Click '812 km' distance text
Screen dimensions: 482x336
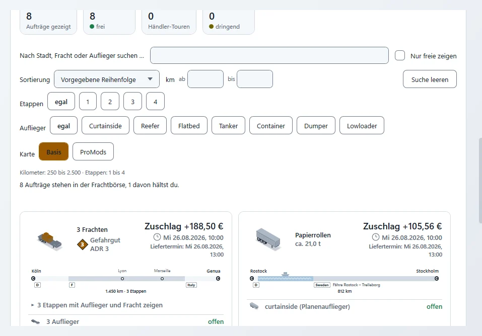[345, 291]
